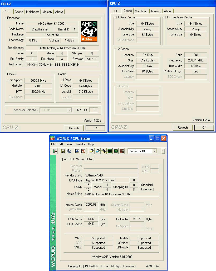Click OK in the right CPU-Z window
The height and width of the screenshot is (271, 216).
tap(204, 128)
